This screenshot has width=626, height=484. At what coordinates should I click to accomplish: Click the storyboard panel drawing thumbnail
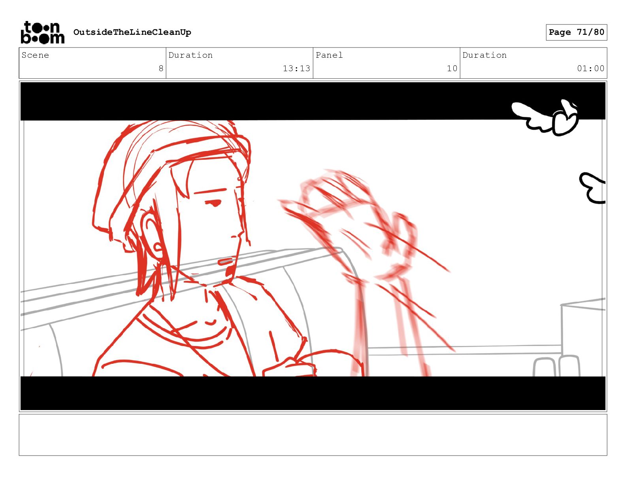tap(313, 246)
